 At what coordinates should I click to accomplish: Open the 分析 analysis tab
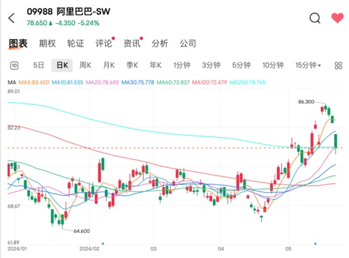pyautogui.click(x=160, y=43)
